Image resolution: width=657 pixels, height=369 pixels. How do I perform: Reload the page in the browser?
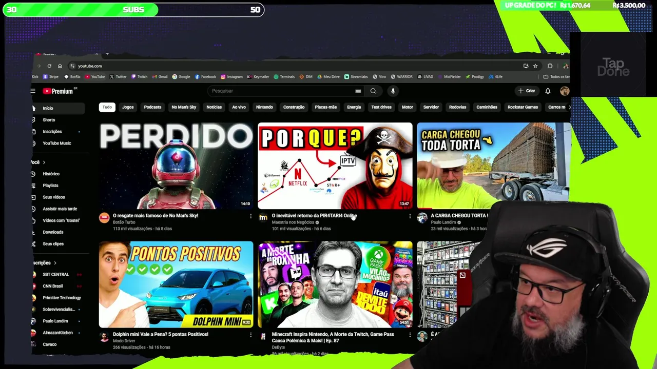tap(49, 66)
